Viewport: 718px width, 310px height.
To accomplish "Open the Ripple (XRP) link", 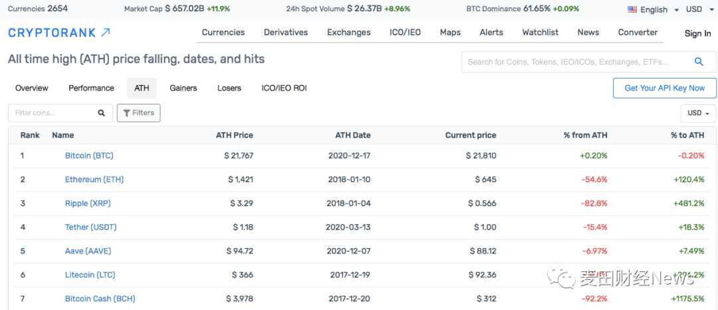I will (x=88, y=204).
